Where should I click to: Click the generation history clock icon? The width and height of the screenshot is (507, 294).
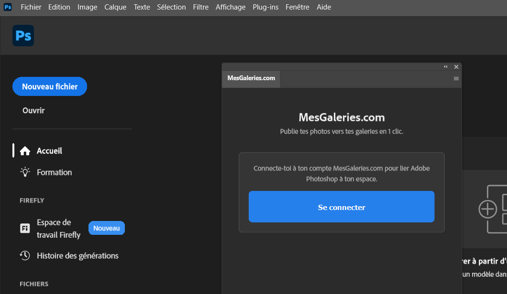(25, 256)
